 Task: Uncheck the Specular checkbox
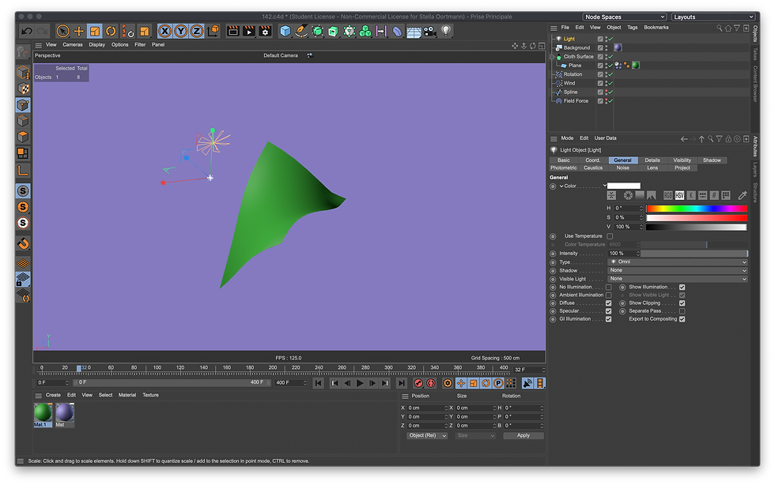608,311
